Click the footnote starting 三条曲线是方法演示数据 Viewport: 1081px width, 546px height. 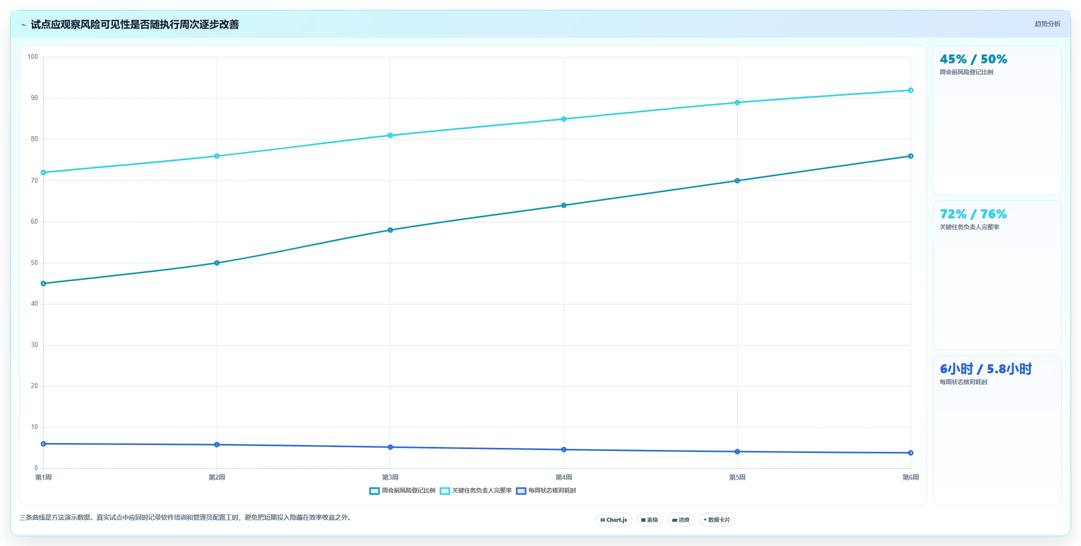[x=186, y=518]
